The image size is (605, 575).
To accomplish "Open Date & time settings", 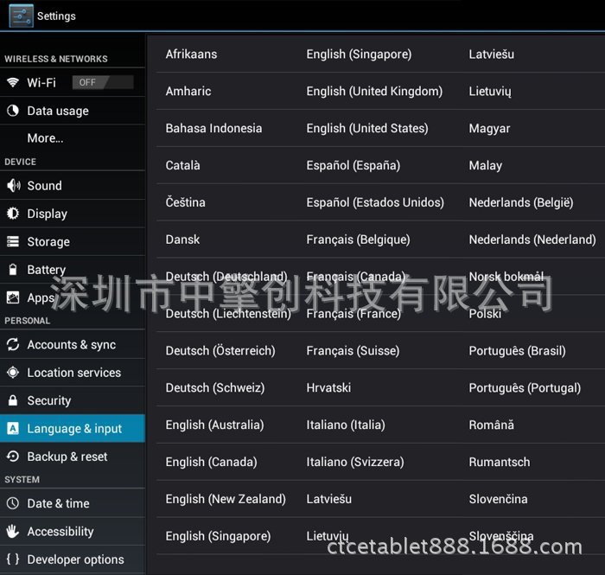I will pyautogui.click(x=58, y=503).
